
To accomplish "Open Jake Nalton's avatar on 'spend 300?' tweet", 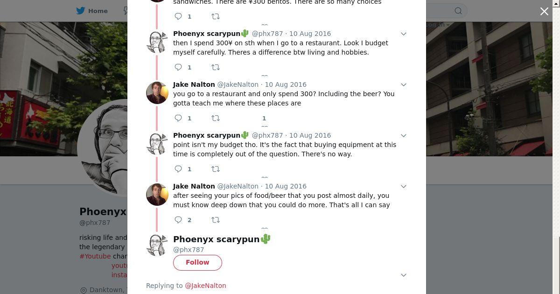I will point(157,93).
